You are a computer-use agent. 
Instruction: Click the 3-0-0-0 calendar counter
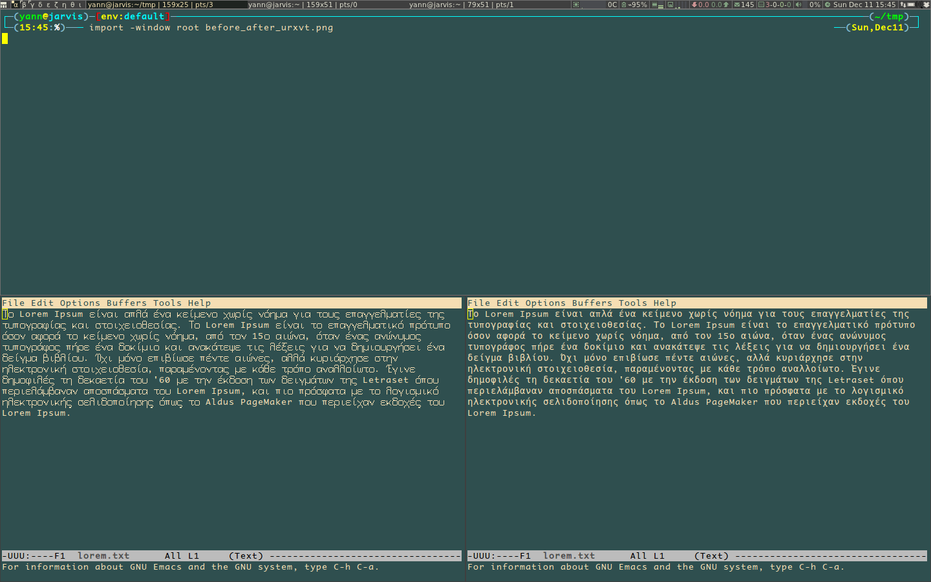[x=778, y=5]
